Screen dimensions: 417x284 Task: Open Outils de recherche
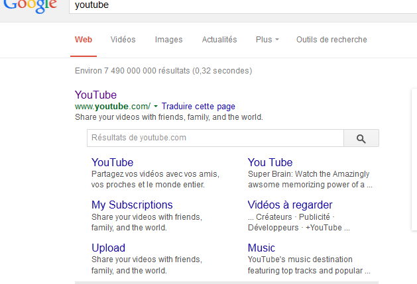pos(331,40)
